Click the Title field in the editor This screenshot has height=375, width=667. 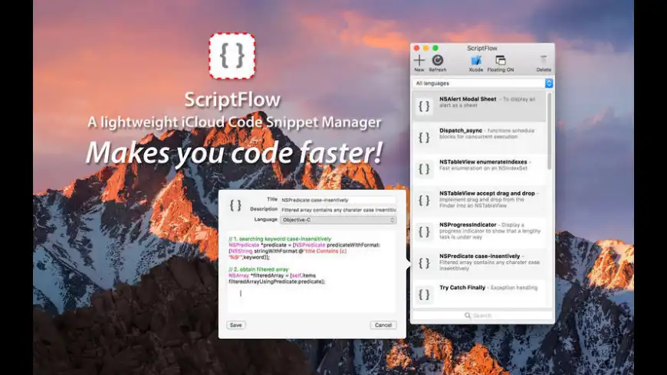pos(338,200)
